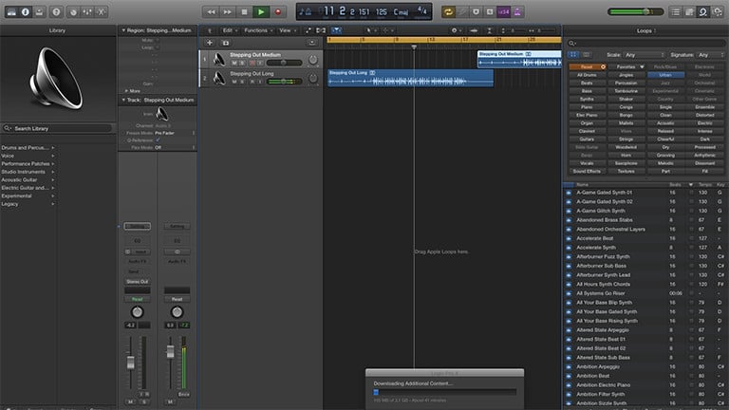Click the LCD display mode icon
The height and width of the screenshot is (410, 729).
[x=305, y=12]
